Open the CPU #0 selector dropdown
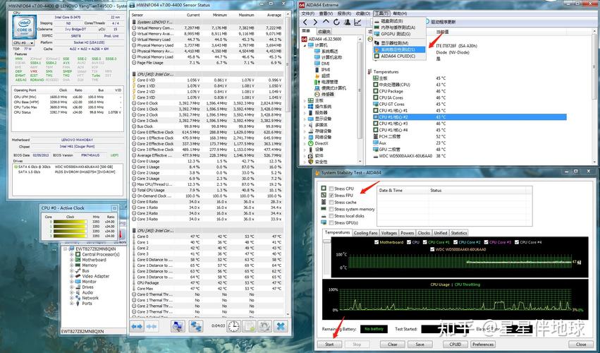The height and width of the screenshot is (353, 600). point(25,43)
